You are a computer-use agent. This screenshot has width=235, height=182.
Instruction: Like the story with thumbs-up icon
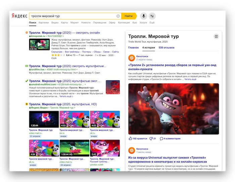pos(130,139)
